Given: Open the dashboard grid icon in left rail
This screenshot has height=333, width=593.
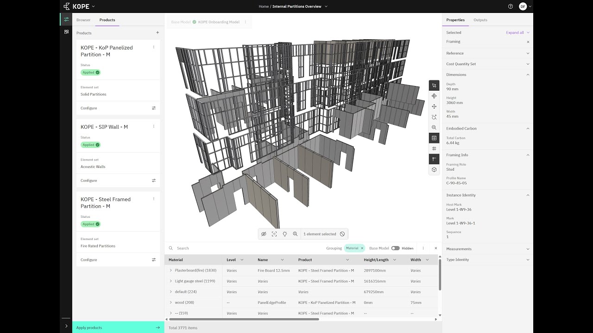Looking at the screenshot, I should tap(66, 32).
